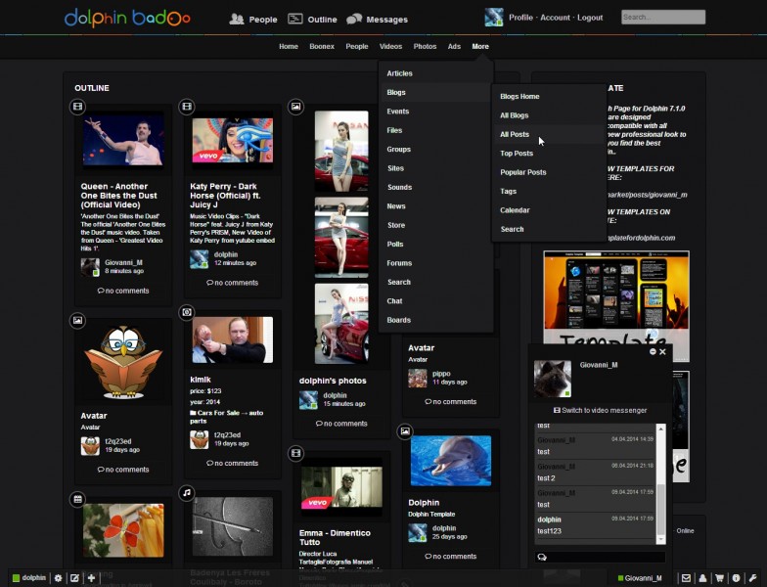Open the shopping cart icon in bottom bar
This screenshot has height=587, width=767.
[720, 578]
